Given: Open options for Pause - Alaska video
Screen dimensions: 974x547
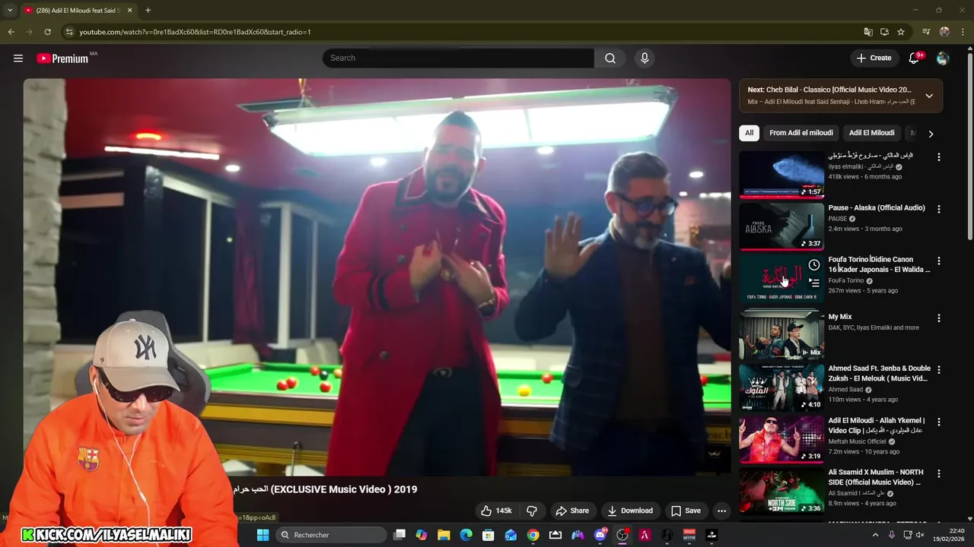Looking at the screenshot, I should (938, 209).
